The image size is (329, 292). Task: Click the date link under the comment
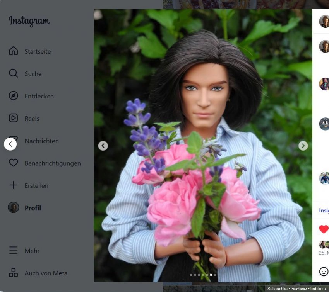[x=324, y=251]
